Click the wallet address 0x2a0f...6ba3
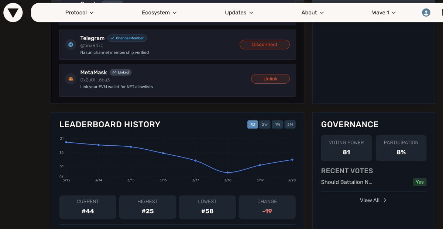The height and width of the screenshot is (229, 443). pyautogui.click(x=95, y=80)
